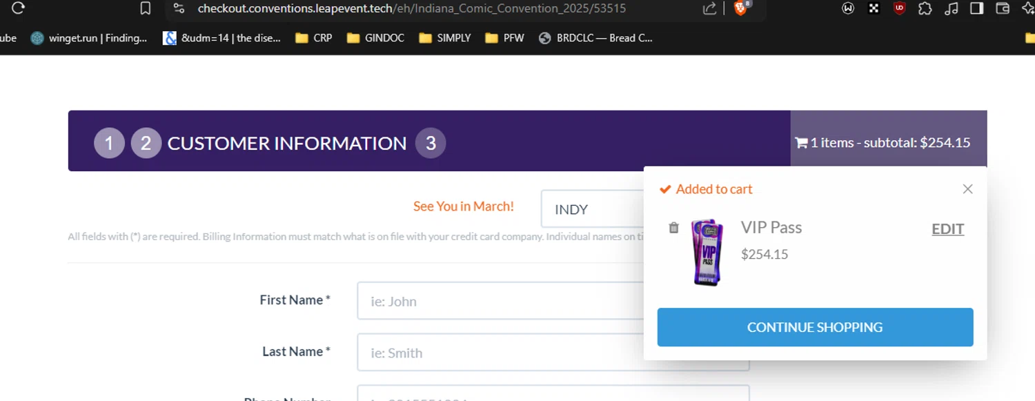Open the GINDOC bookmarks folder
Screen dimensions: 1035x401
tap(375, 38)
